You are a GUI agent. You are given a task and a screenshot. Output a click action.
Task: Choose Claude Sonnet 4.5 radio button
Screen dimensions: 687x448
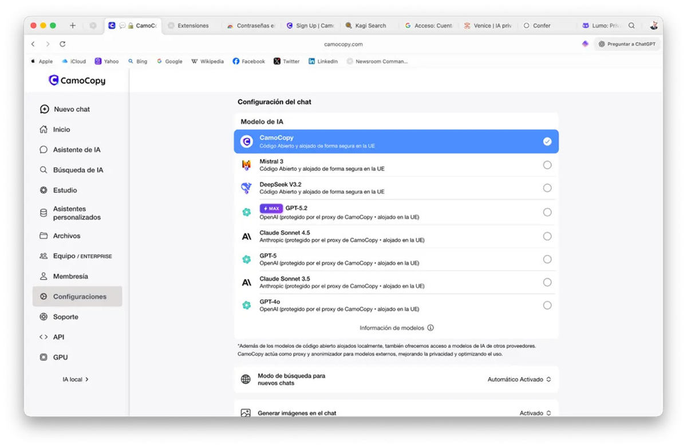547,236
